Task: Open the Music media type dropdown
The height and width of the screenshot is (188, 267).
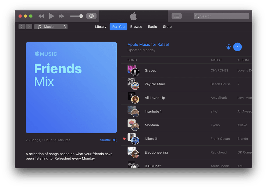Action: (51, 27)
